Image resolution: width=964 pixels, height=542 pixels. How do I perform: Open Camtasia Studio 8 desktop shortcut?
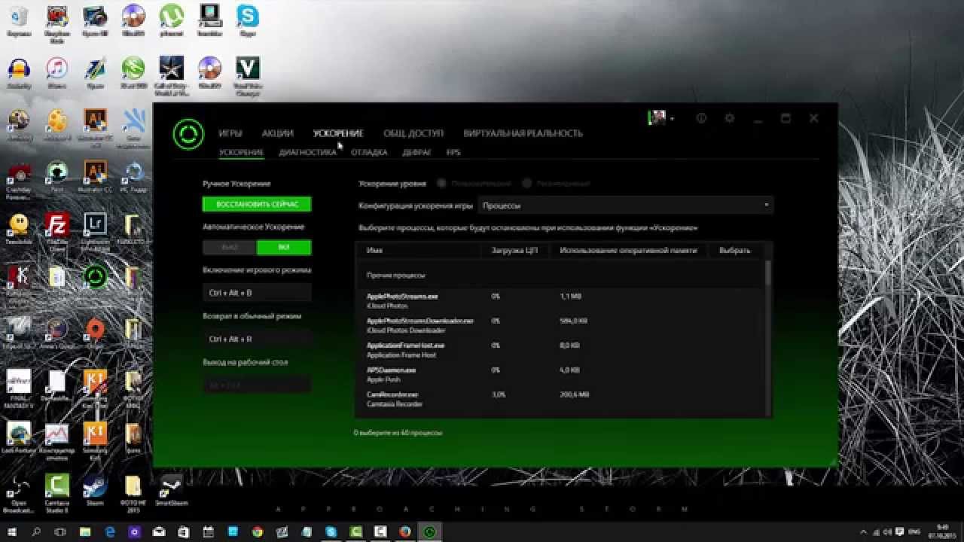click(56, 492)
